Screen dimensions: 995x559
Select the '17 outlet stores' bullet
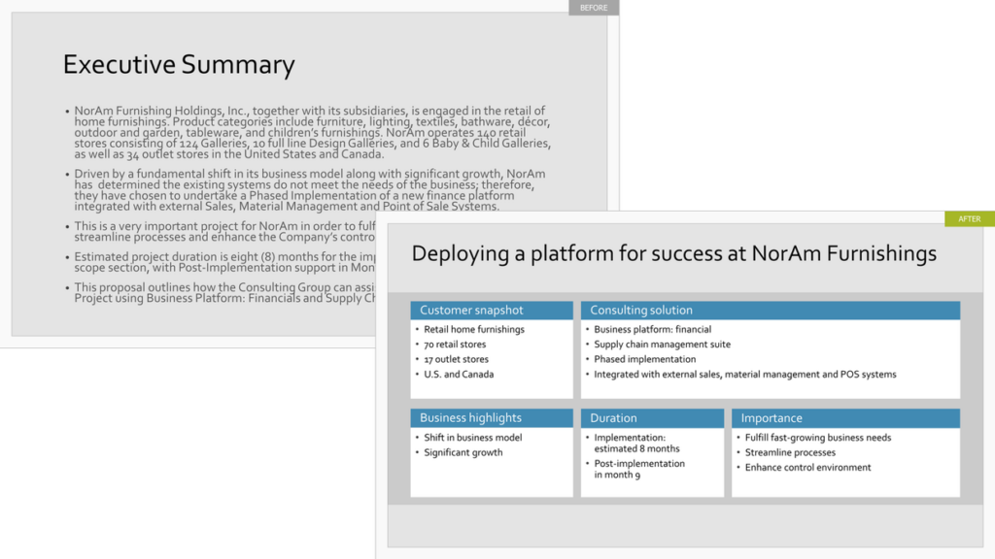click(456, 359)
